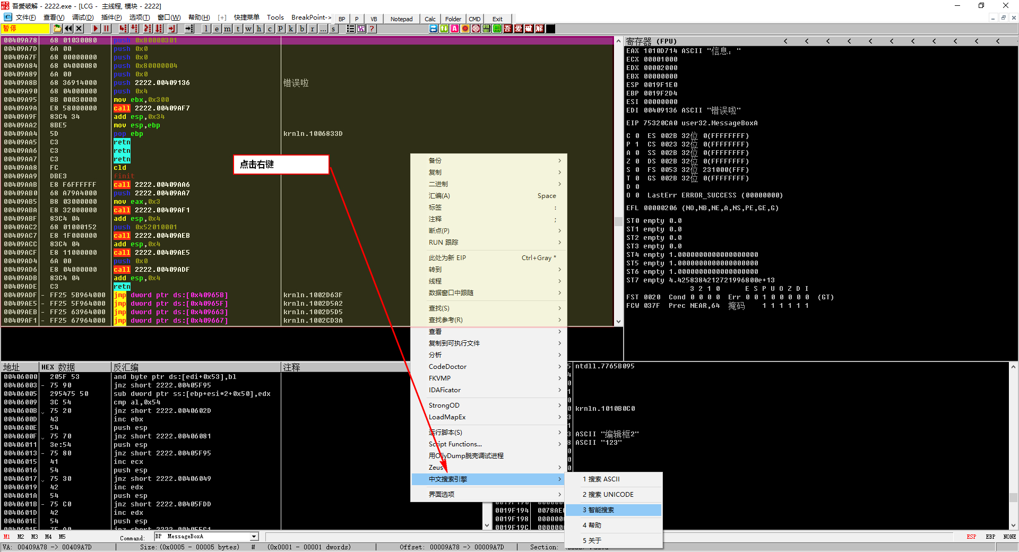Image resolution: width=1019 pixels, height=552 pixels.
Task: Trace over via toolbar icon
Action: (x=159, y=29)
